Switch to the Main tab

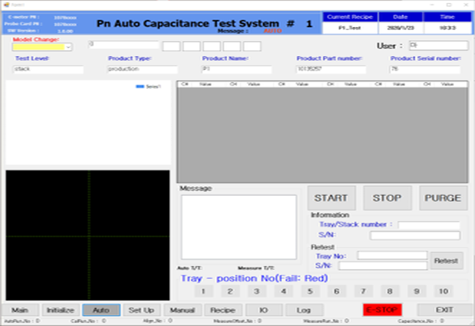click(20, 310)
